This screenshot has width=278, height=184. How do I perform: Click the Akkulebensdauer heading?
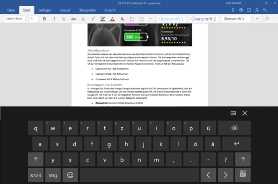point(99,50)
